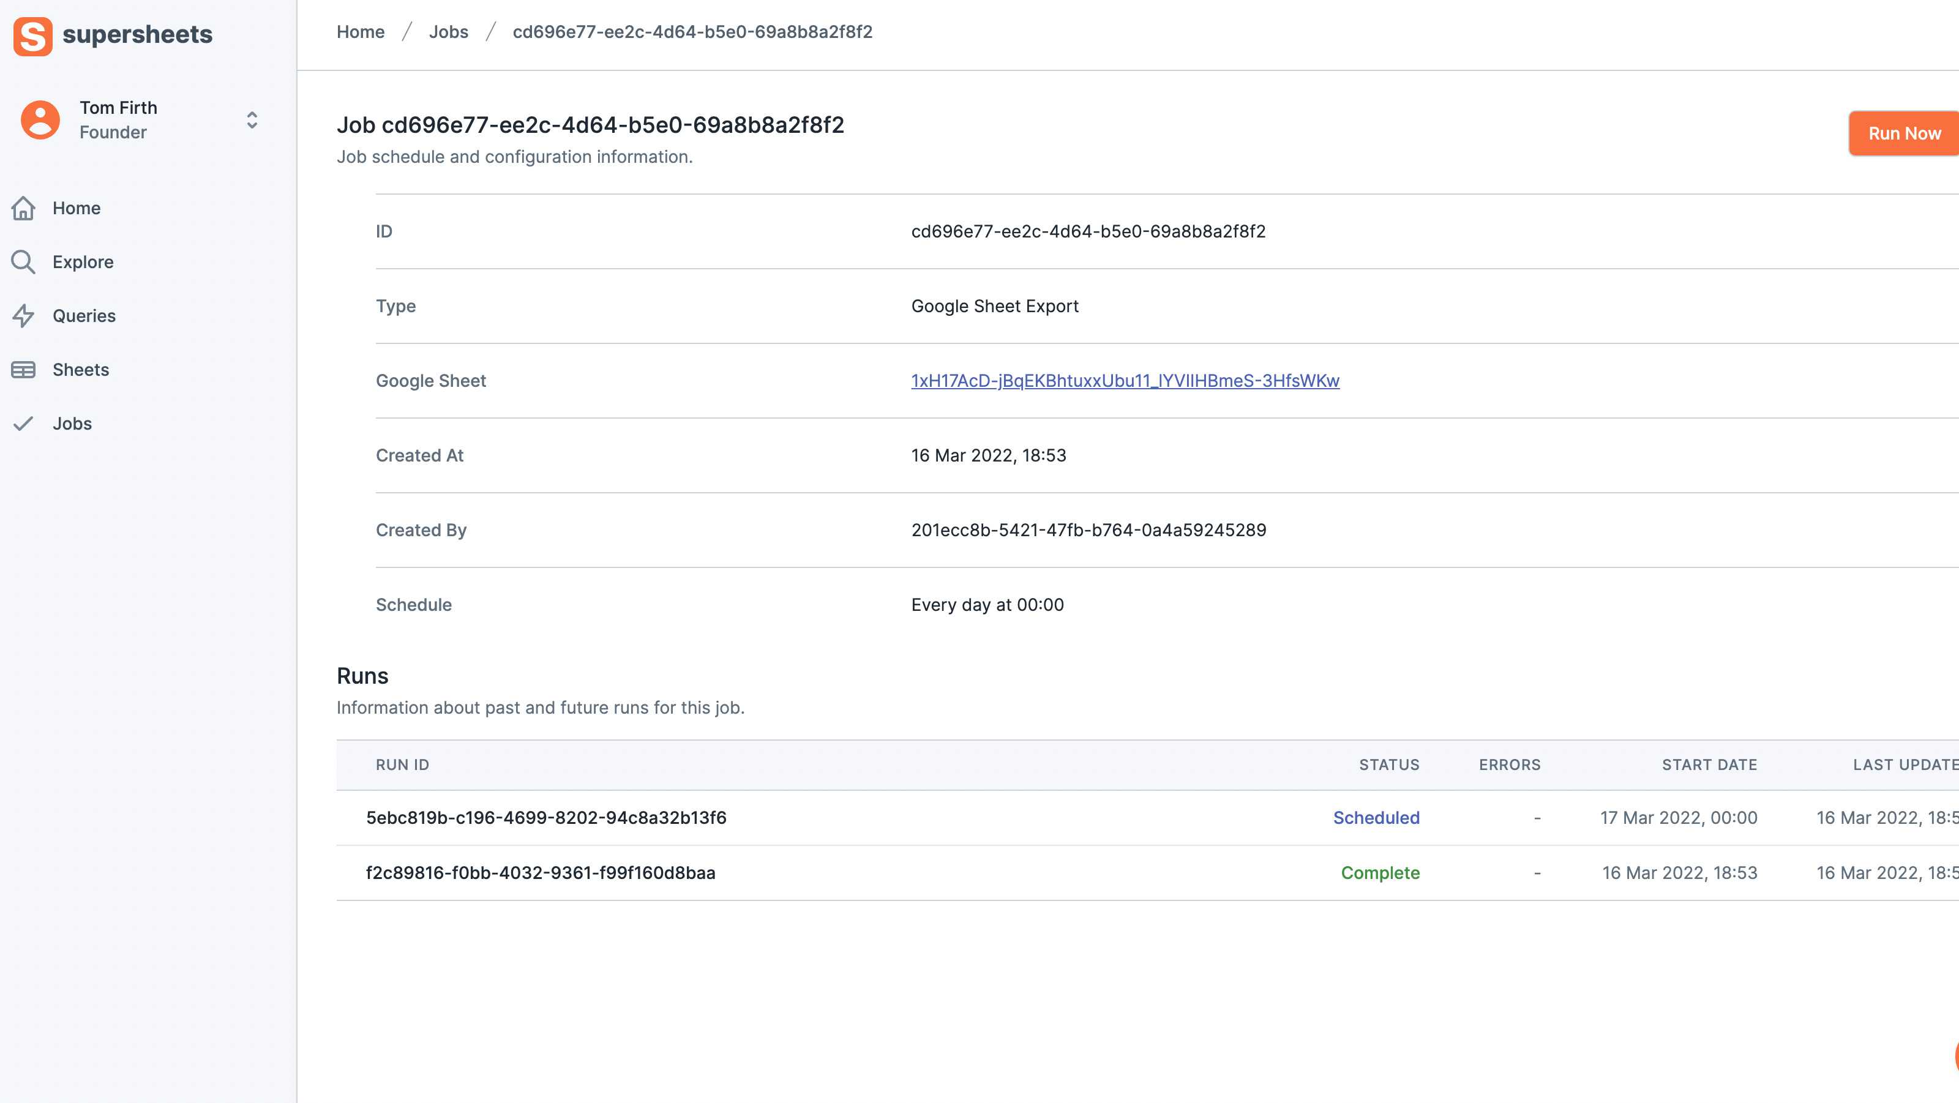The height and width of the screenshot is (1103, 1959).
Task: Click the Tom Firth avatar icon
Action: point(40,120)
